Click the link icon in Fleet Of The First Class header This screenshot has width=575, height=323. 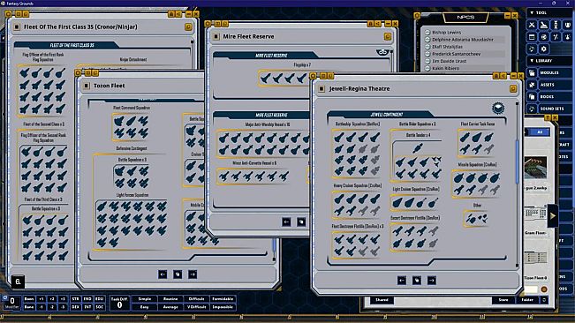point(188,27)
